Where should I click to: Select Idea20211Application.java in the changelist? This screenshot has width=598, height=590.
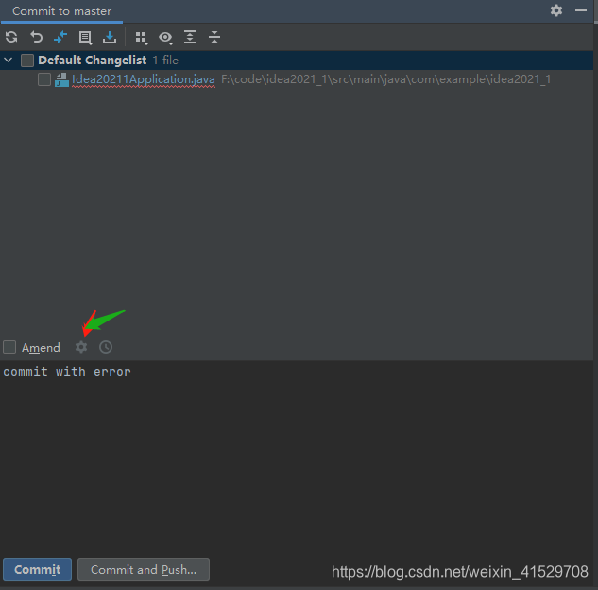pos(144,79)
